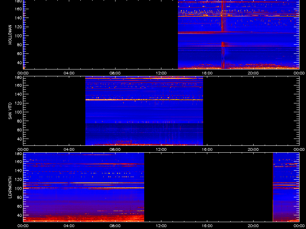The height and width of the screenshot is (229, 306).
Task: Click the SAN VITO station axis label
Action: (10, 111)
